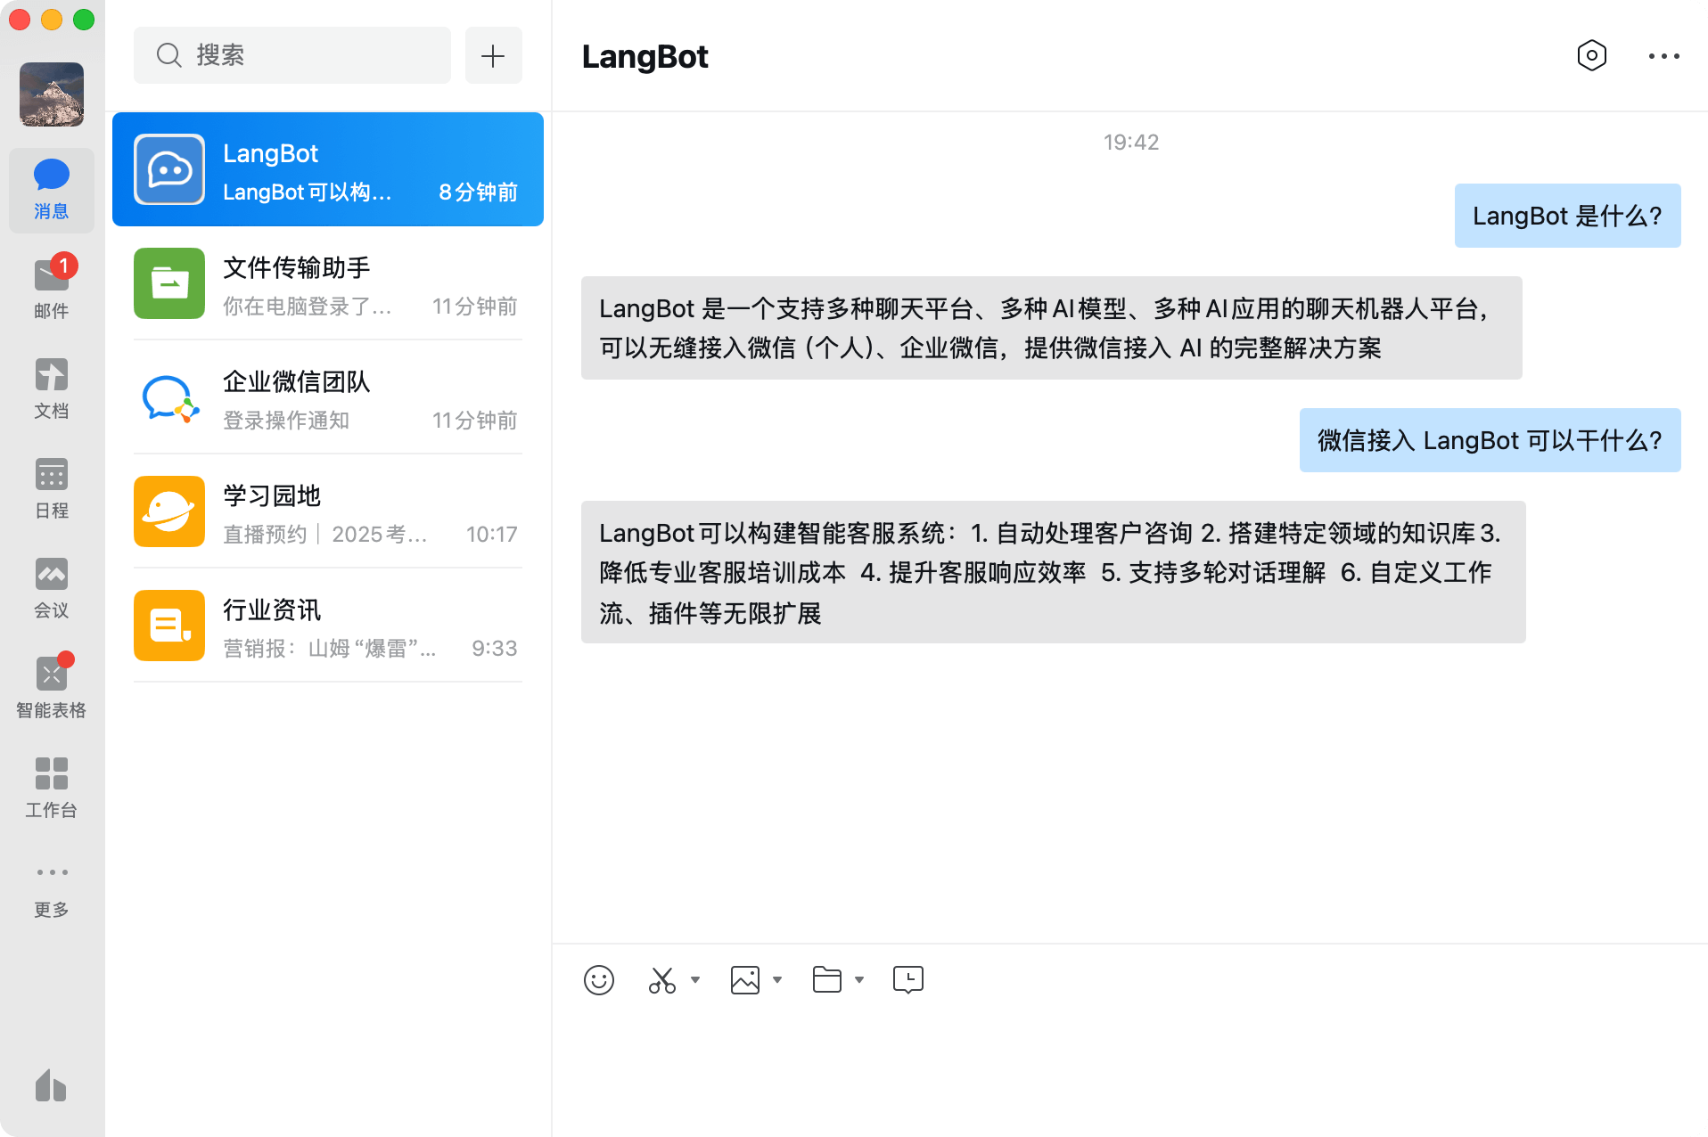Expand the image sending dropdown arrow
Screen dimensions: 1708x1137
777,981
